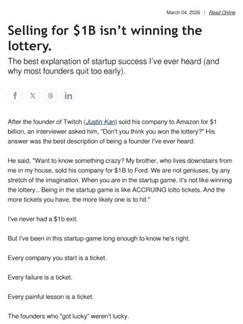Click the word Ford in the quote
This screenshot has height=324, width=243.
(142, 170)
